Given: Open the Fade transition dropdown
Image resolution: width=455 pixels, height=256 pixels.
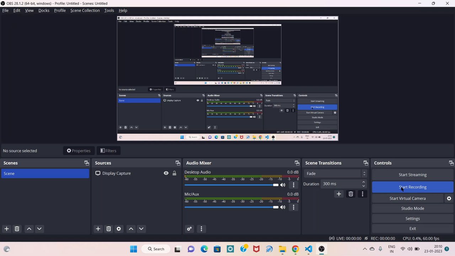Looking at the screenshot, I should [335, 174].
